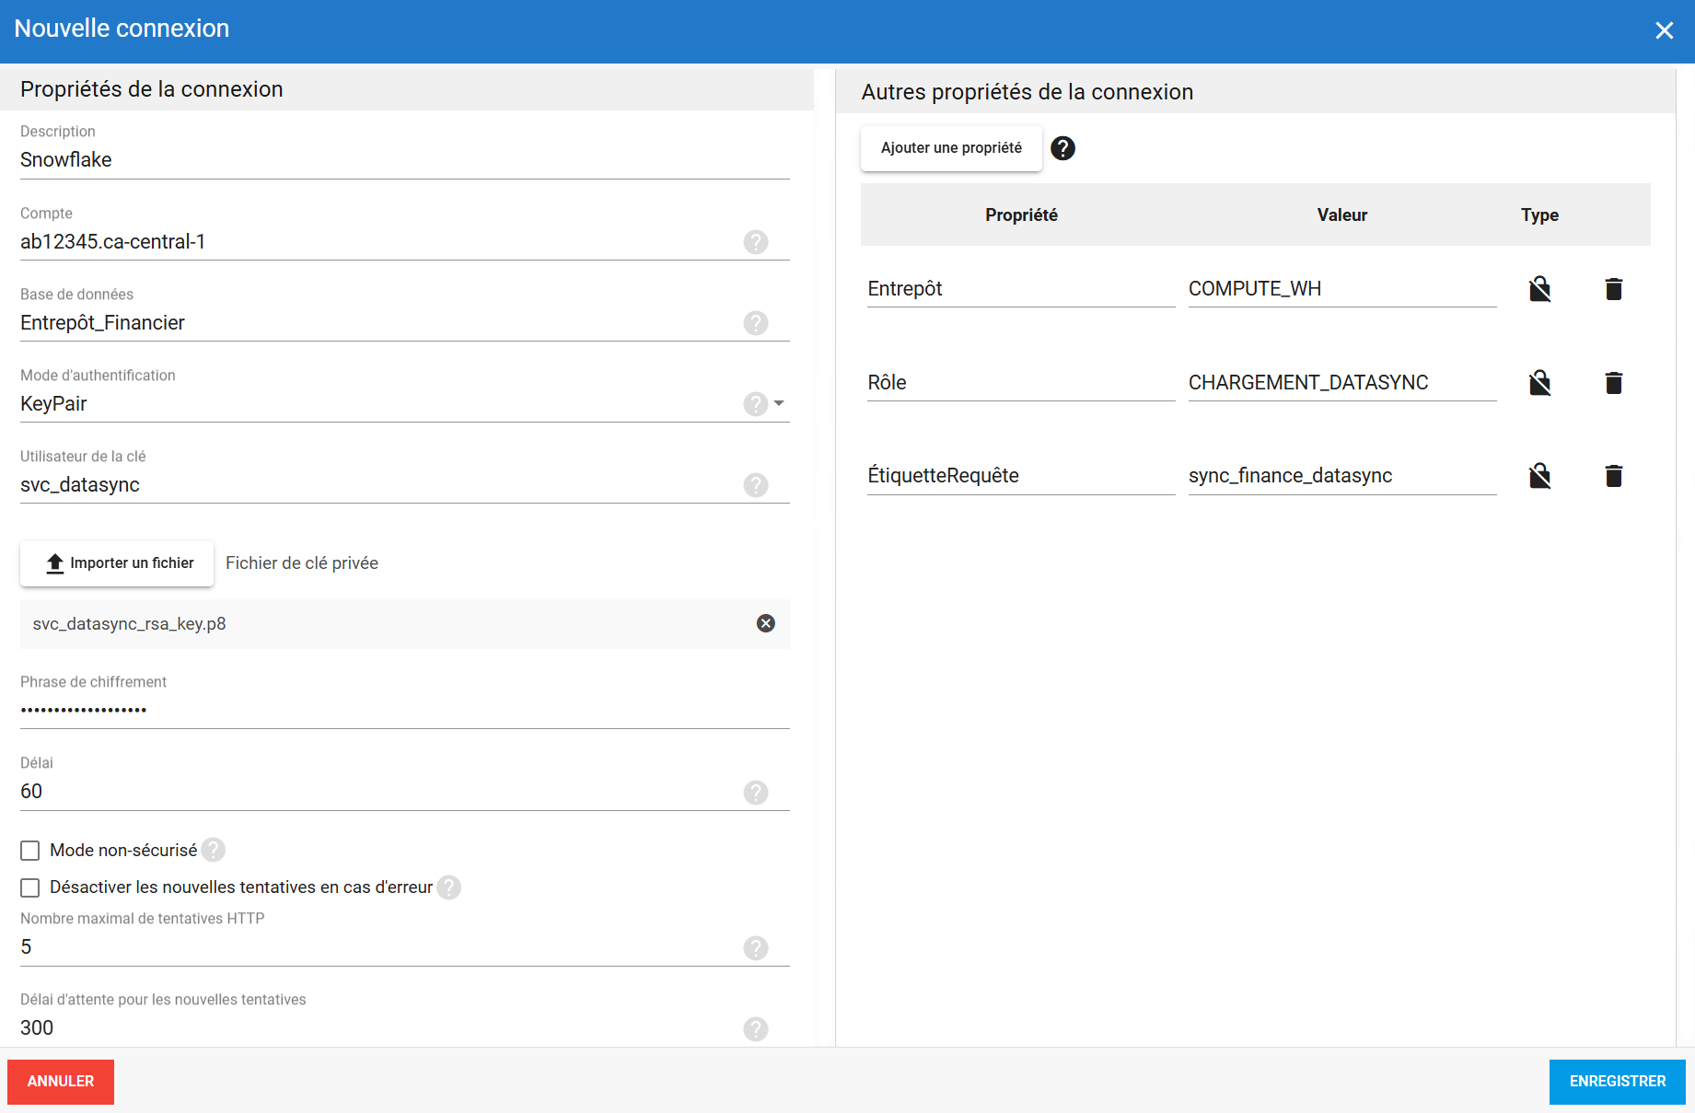Edit the COMPUTE_WH value field

(x=1342, y=289)
